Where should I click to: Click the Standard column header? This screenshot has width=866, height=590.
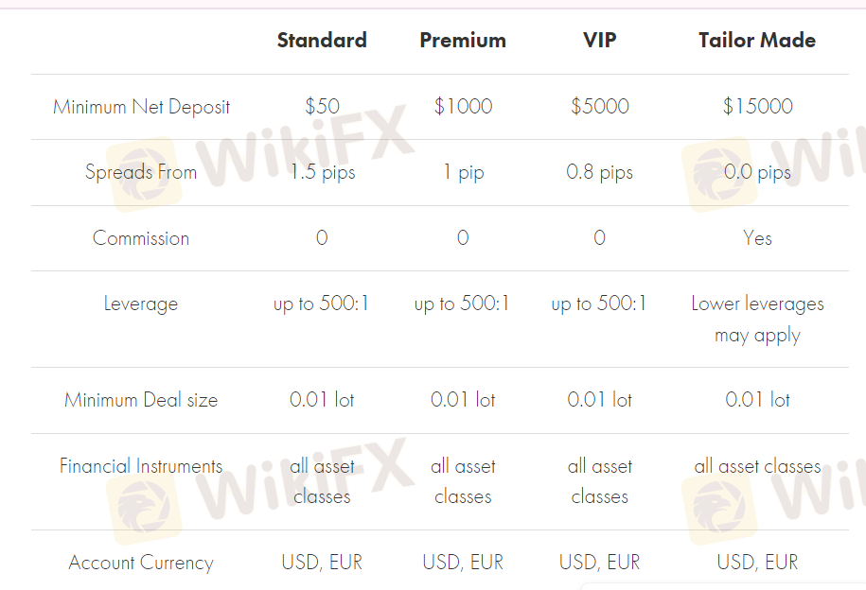322,41
